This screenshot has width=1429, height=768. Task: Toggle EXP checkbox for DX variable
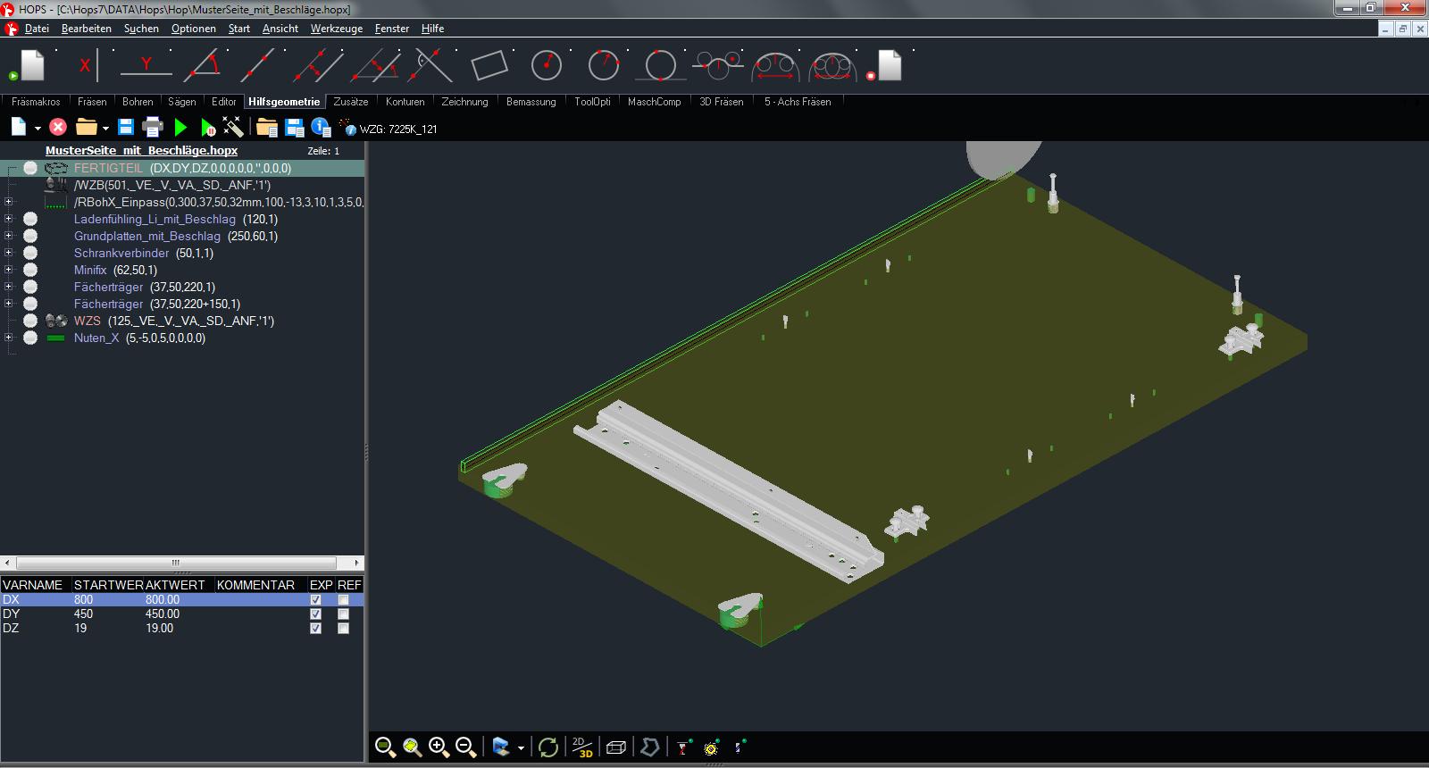tap(315, 600)
